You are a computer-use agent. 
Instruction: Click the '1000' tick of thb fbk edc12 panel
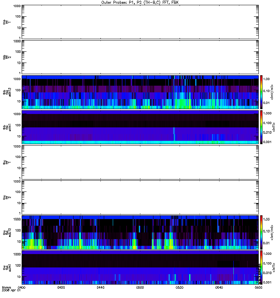click(17, 79)
